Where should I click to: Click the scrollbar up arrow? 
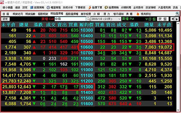tap(178, 23)
